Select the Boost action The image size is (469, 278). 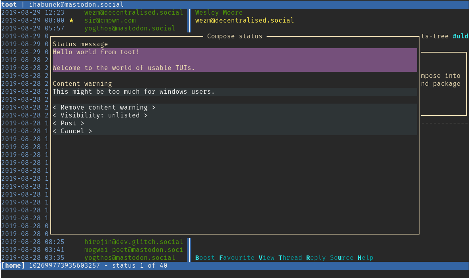tap(205, 258)
